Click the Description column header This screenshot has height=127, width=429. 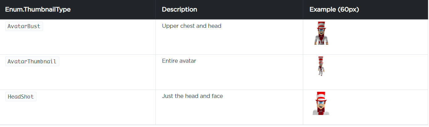coord(180,10)
